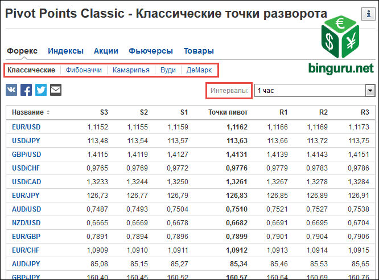Send page by email icon

[x=56, y=90]
